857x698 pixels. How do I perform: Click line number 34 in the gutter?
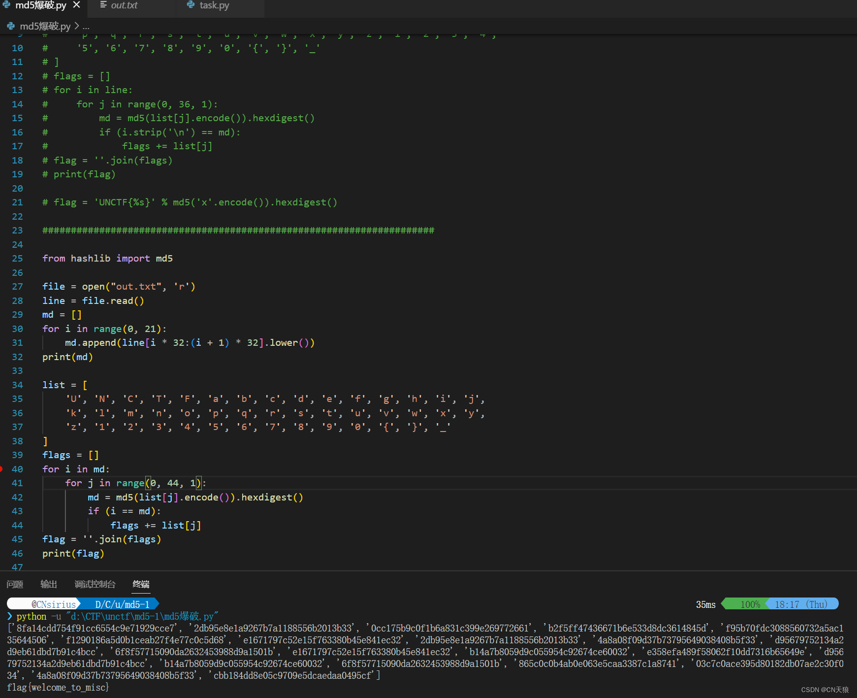coord(17,385)
